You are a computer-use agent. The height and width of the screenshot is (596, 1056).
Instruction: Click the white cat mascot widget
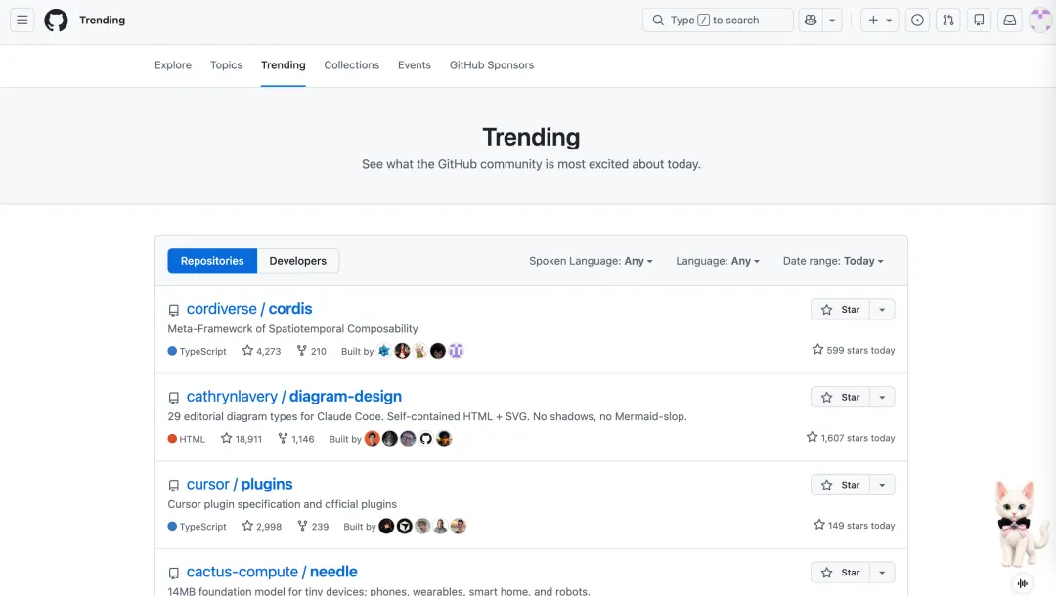coord(1021,524)
